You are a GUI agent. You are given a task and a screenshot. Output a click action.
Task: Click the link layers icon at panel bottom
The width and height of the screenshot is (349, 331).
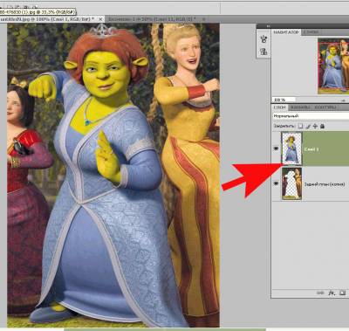(x=320, y=293)
